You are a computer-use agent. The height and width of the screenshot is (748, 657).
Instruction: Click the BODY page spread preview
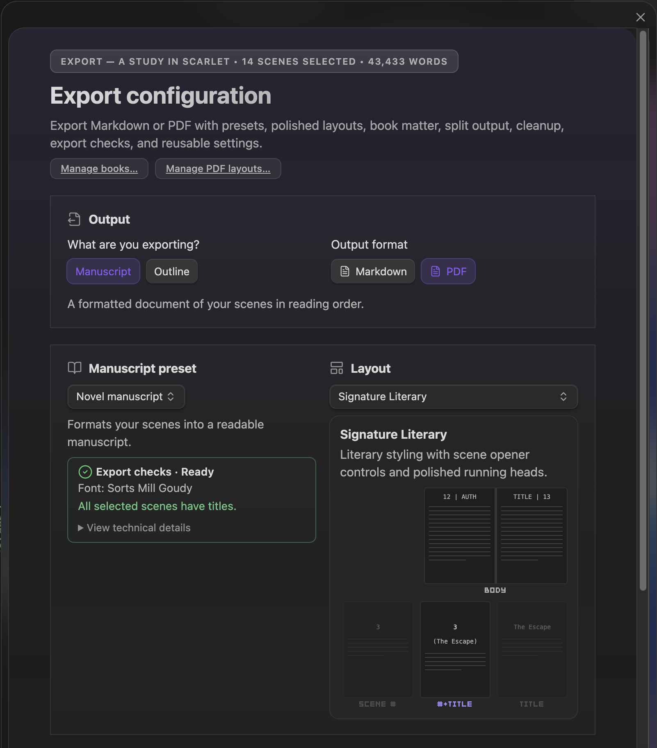(496, 536)
